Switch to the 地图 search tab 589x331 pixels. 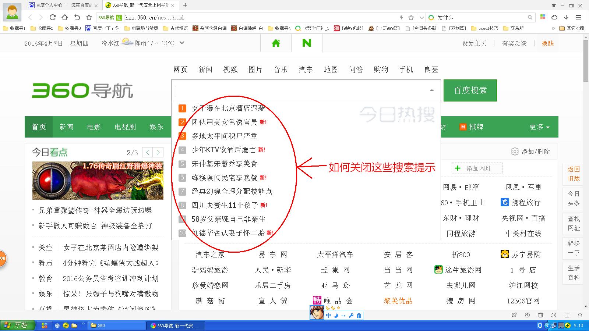point(331,70)
